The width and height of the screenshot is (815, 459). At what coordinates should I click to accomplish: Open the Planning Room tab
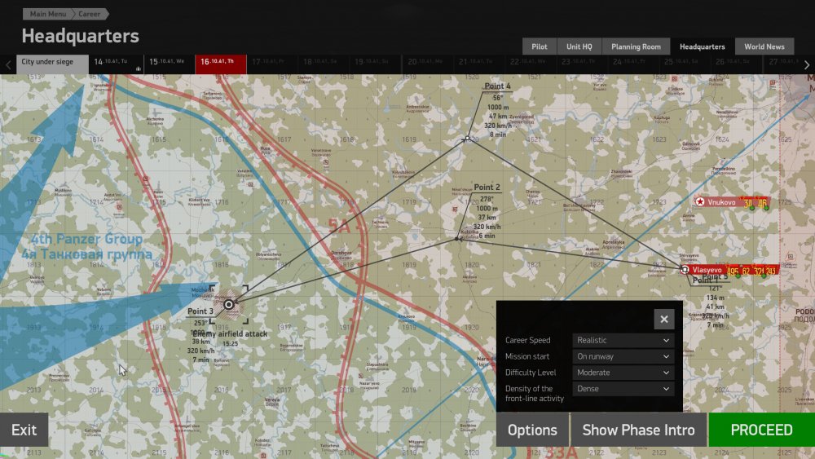pyautogui.click(x=637, y=46)
